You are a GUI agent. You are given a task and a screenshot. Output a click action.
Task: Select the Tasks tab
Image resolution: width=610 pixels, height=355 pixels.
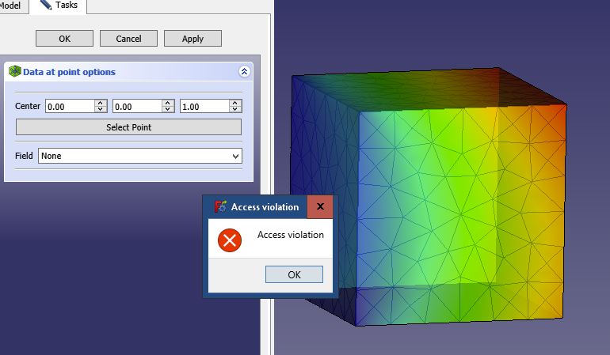click(59, 6)
